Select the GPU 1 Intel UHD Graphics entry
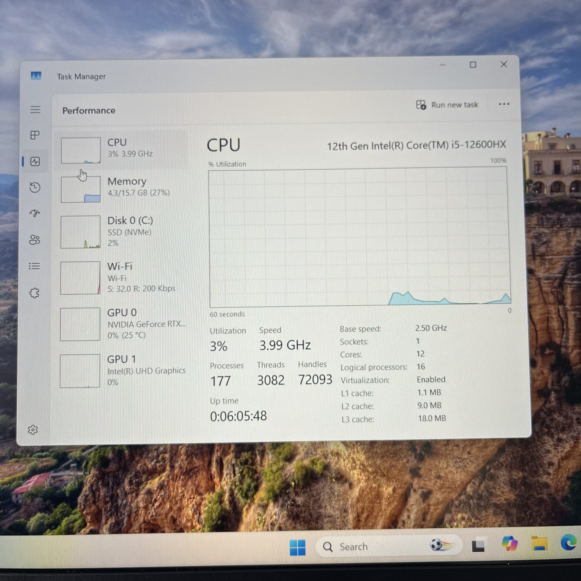 [x=121, y=371]
